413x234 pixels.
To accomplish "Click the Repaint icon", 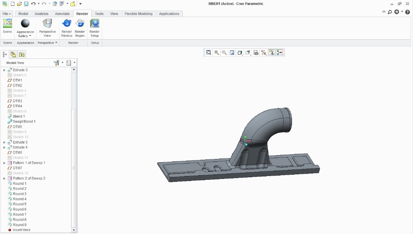I will [232, 53].
